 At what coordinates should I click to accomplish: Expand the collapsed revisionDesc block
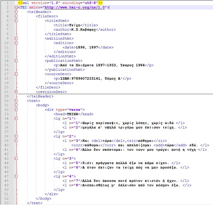click(16, 92)
